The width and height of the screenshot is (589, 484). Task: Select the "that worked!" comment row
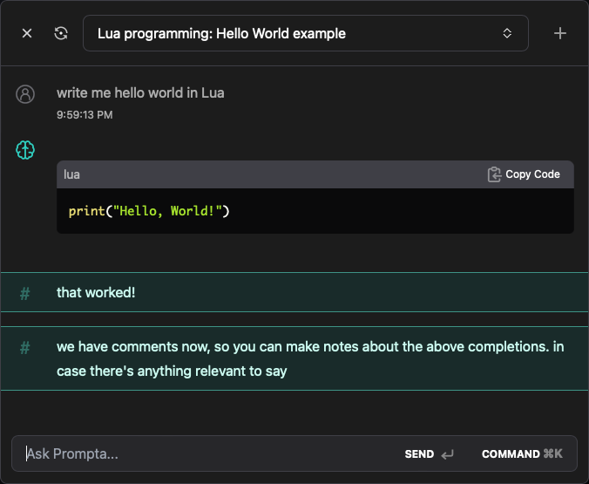[294, 293]
